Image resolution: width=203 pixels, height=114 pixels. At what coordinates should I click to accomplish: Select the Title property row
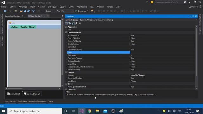[x=131, y=30]
